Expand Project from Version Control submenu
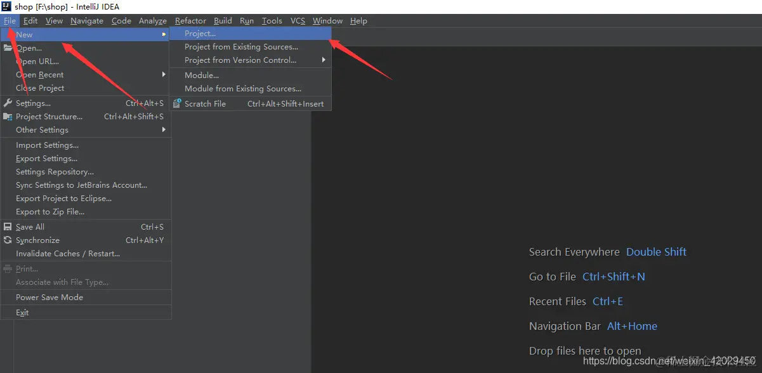The height and width of the screenshot is (373, 762). 251,60
